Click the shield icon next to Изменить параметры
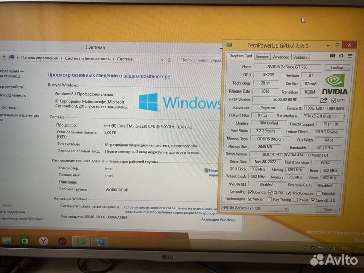364x273 pixels. [x=206, y=171]
